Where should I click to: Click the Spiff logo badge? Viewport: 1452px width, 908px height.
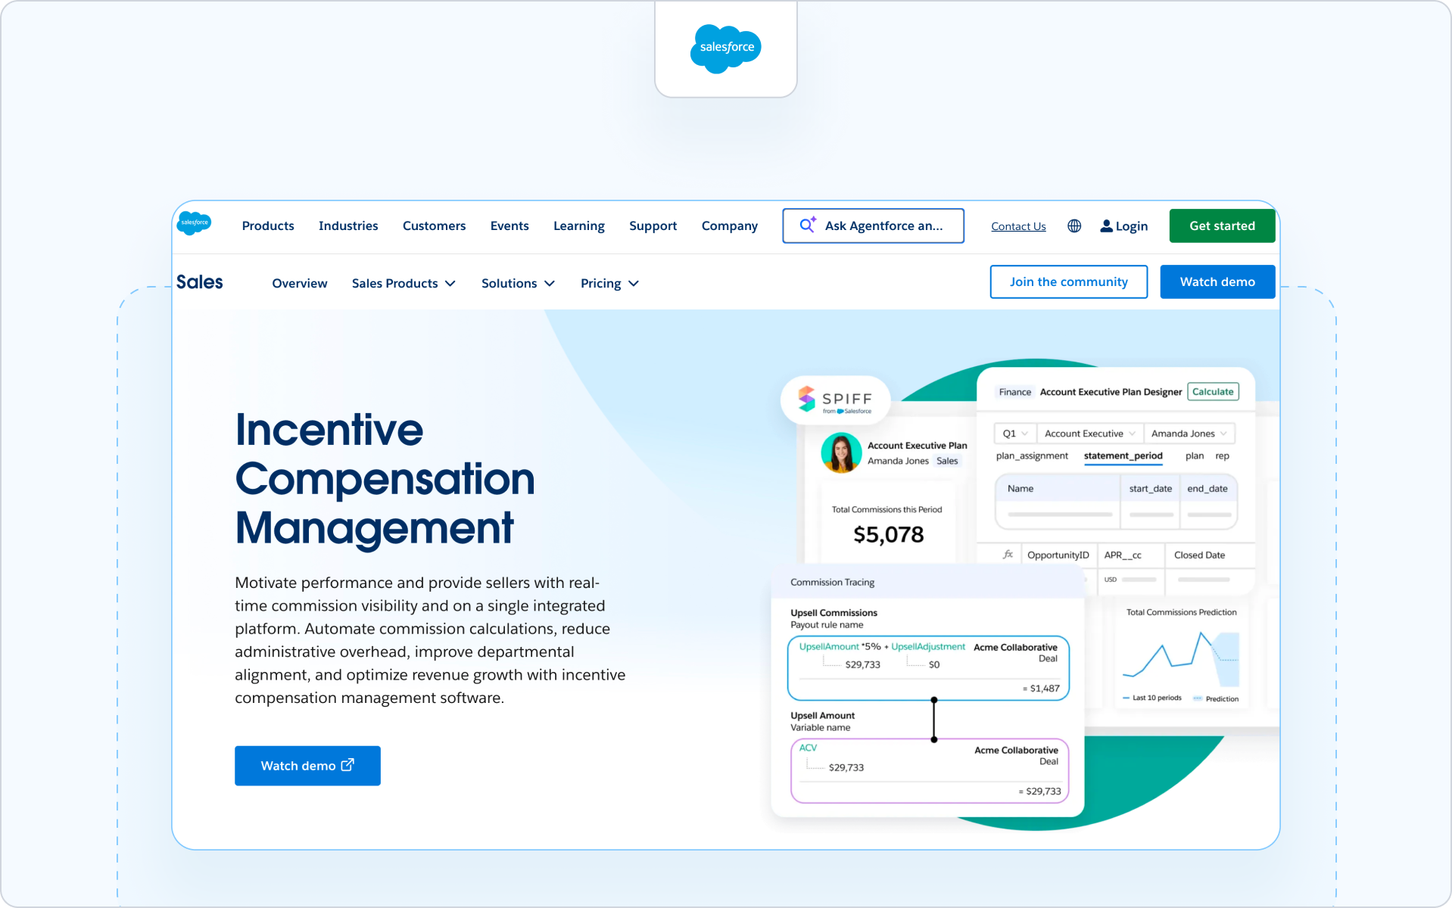coord(835,400)
